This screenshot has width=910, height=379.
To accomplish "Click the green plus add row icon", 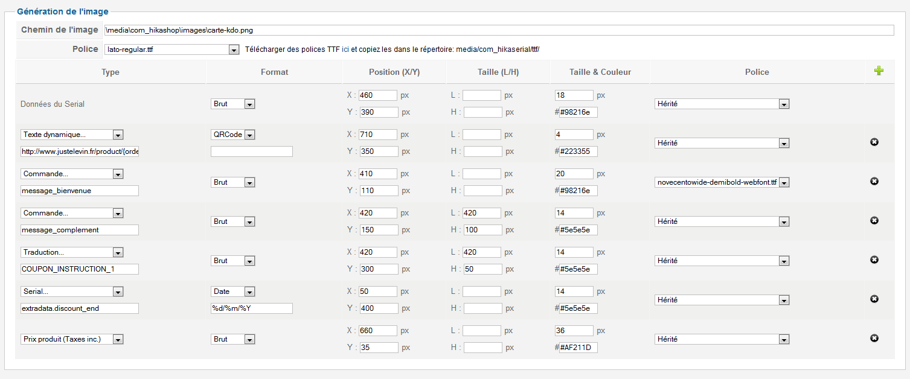I will 879,71.
